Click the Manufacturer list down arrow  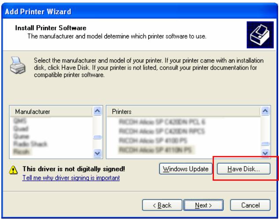coord(97,153)
